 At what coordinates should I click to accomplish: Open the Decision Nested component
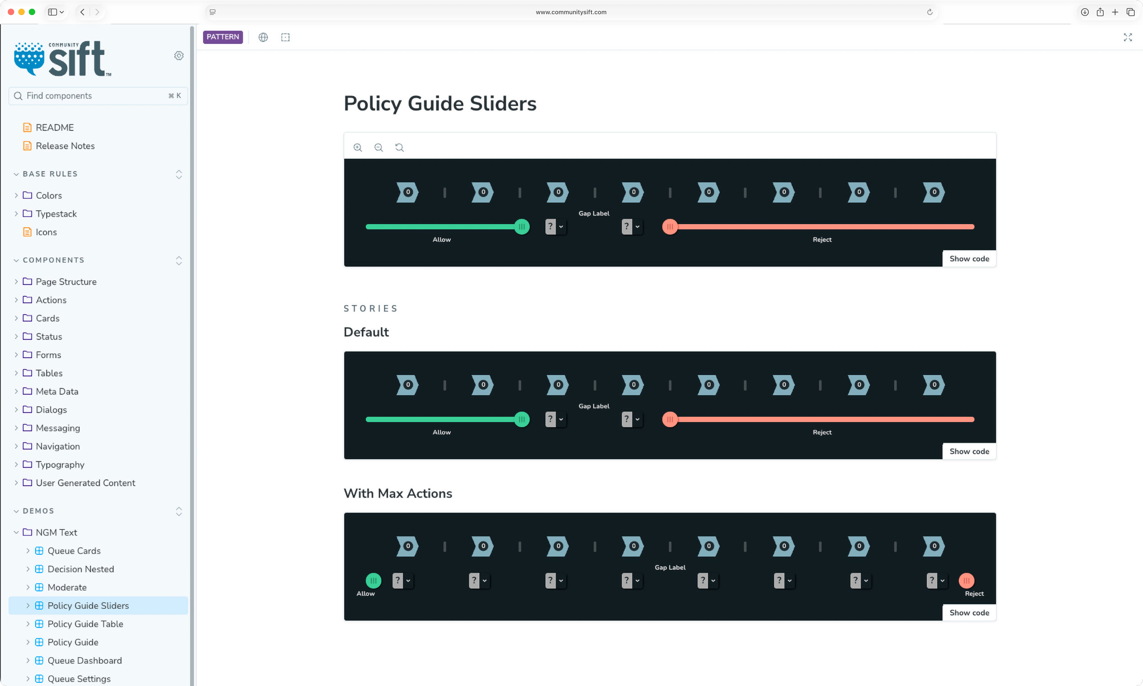(80, 569)
